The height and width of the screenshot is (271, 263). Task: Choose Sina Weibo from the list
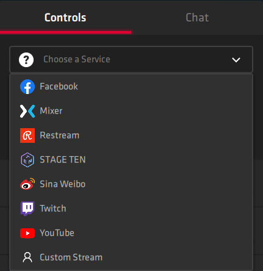(x=131, y=184)
